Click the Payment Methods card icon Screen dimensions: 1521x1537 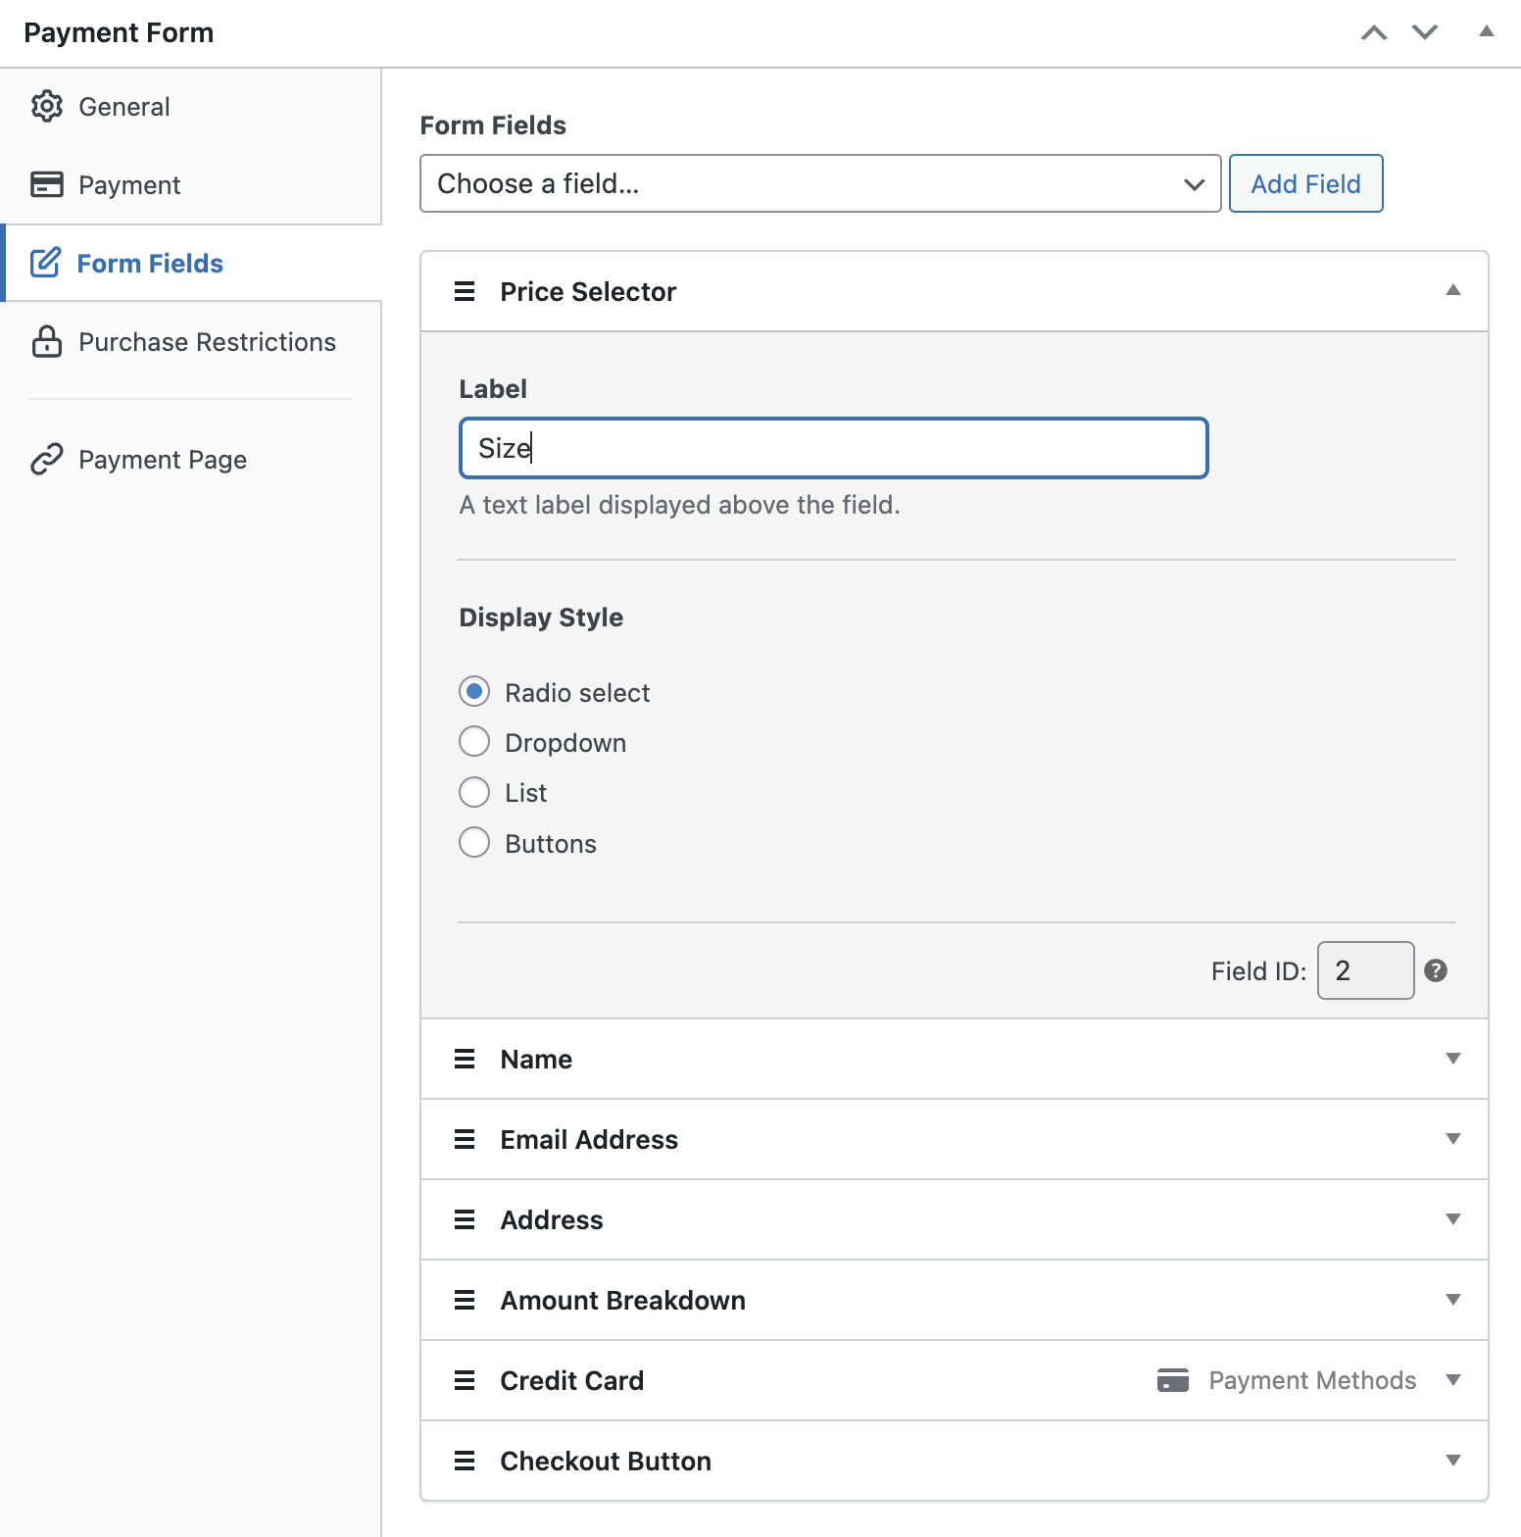pos(1172,1380)
